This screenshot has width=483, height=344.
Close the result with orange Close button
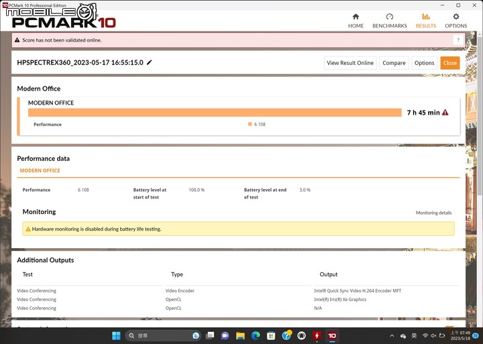449,63
